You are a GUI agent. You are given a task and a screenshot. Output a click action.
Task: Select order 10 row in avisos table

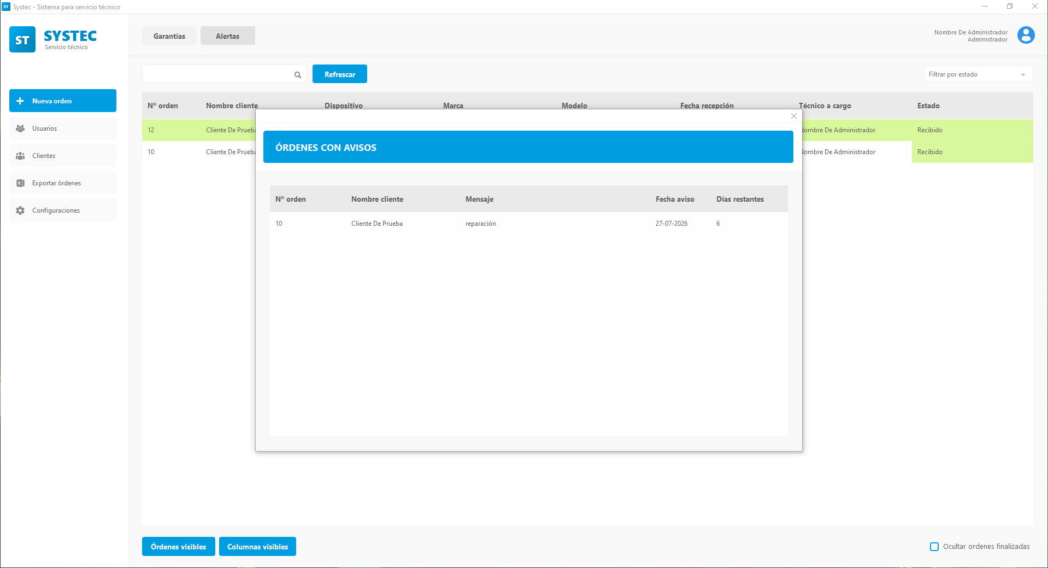tap(529, 224)
